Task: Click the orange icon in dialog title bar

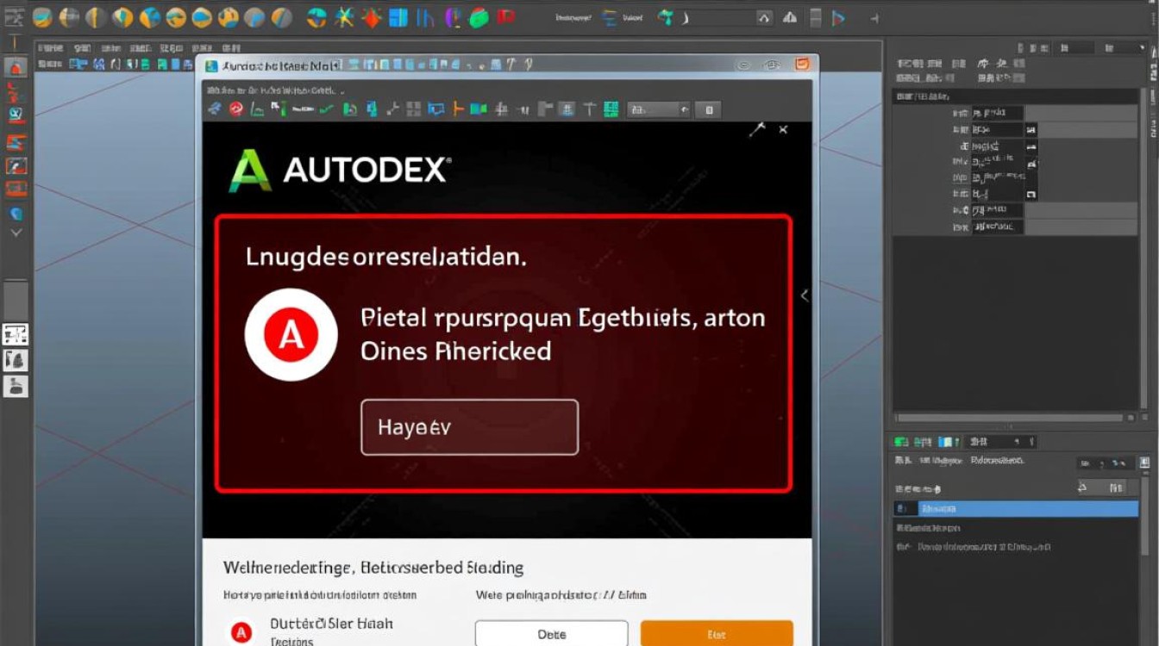Action: pos(802,65)
